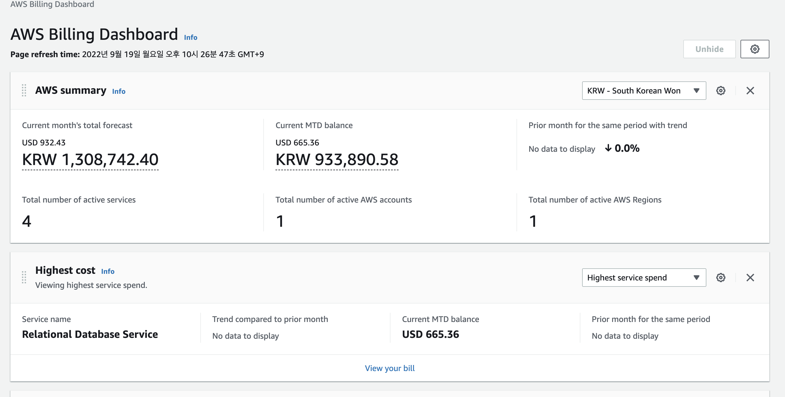Click 'Total number of active AWS accounts' label
Screen dimensions: 785x397
click(x=343, y=200)
